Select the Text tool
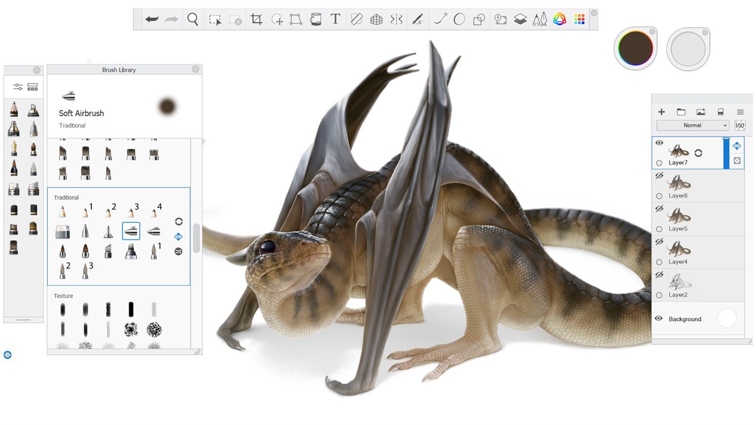756x425 pixels. point(335,19)
